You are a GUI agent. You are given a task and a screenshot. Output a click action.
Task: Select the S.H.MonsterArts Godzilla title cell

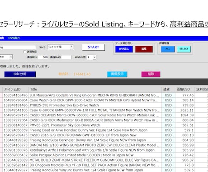(95, 95)
